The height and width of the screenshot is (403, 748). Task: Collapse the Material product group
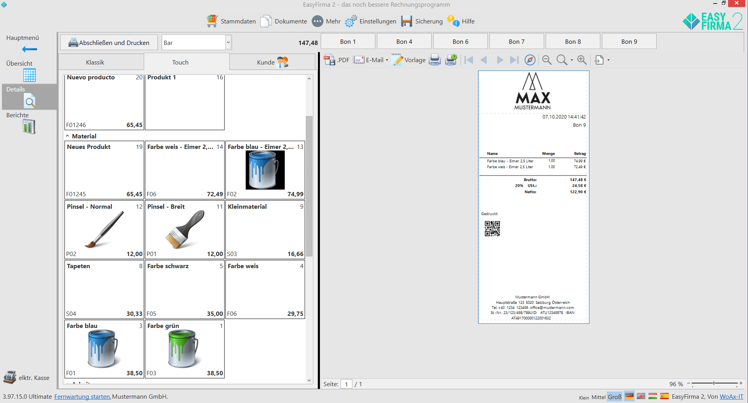(68, 136)
